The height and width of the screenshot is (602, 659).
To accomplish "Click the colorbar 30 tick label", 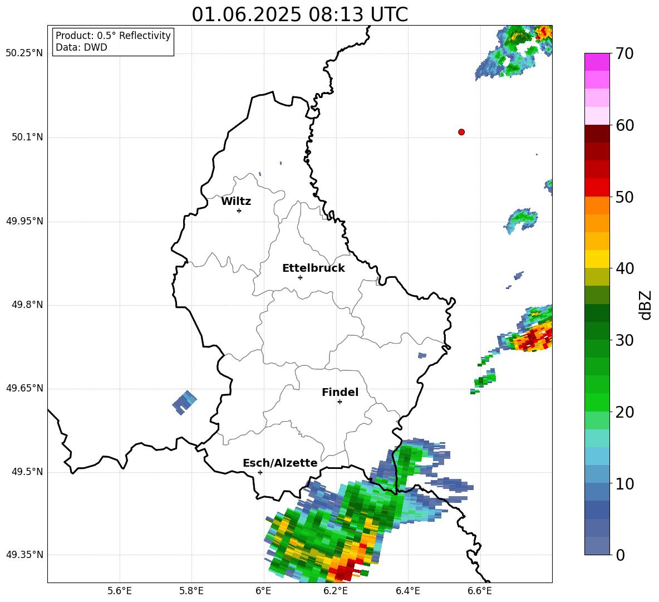I will [624, 340].
